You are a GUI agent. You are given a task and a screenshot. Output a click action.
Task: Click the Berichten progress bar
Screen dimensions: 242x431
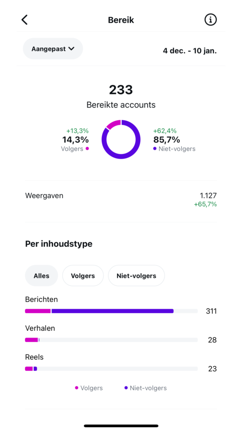coord(111,311)
